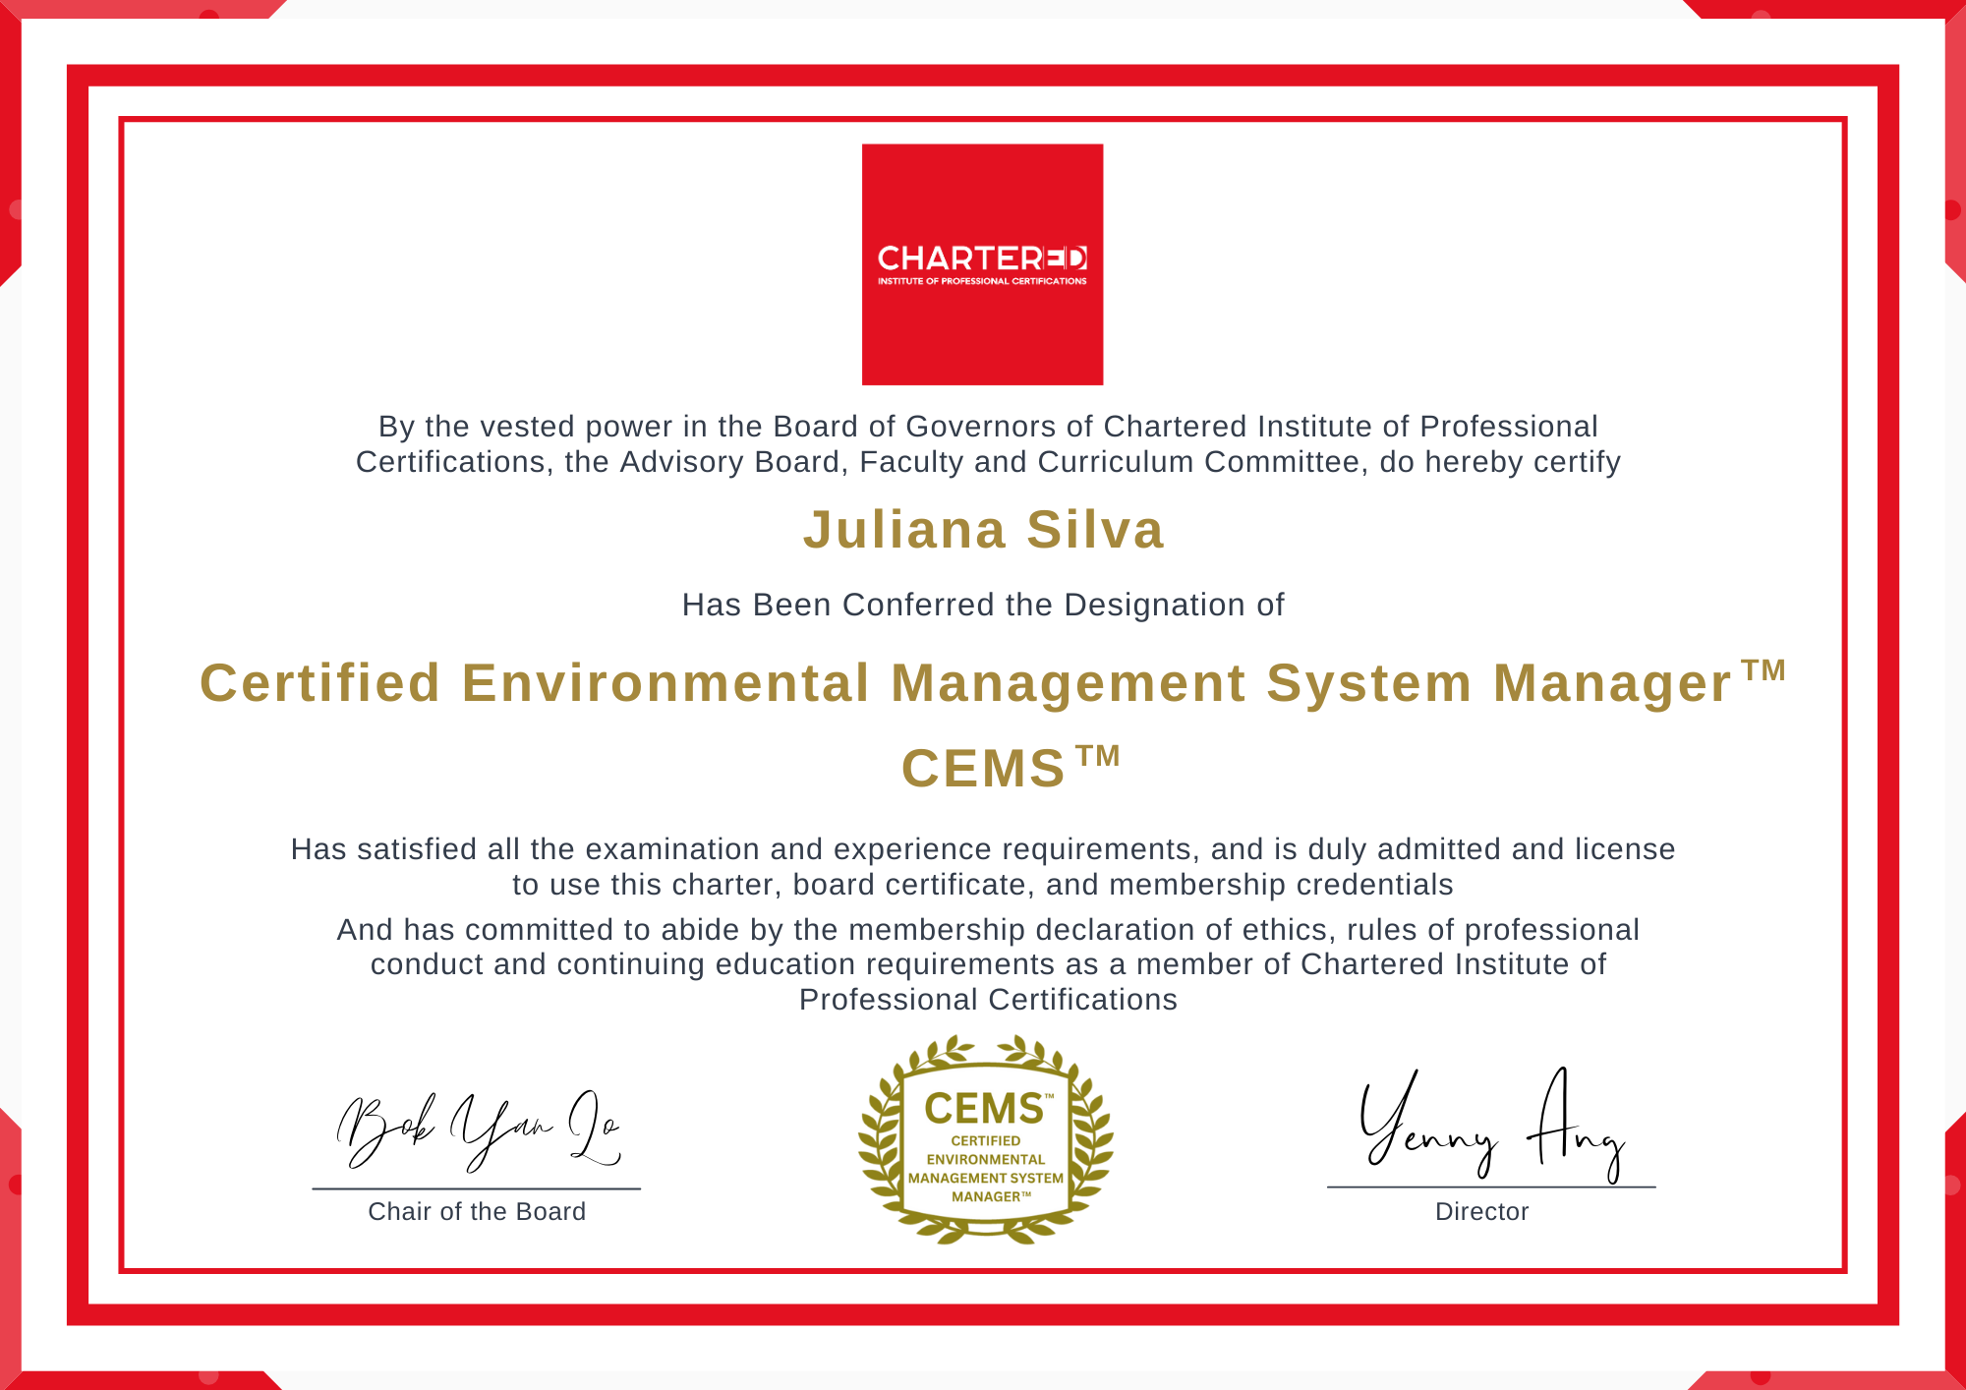
Task: Click the 'Director' label
Action: [1481, 1211]
